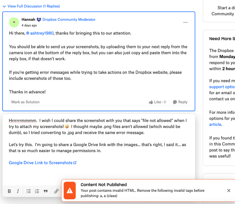Click the Dropbox Community Moderator link

click(69, 20)
